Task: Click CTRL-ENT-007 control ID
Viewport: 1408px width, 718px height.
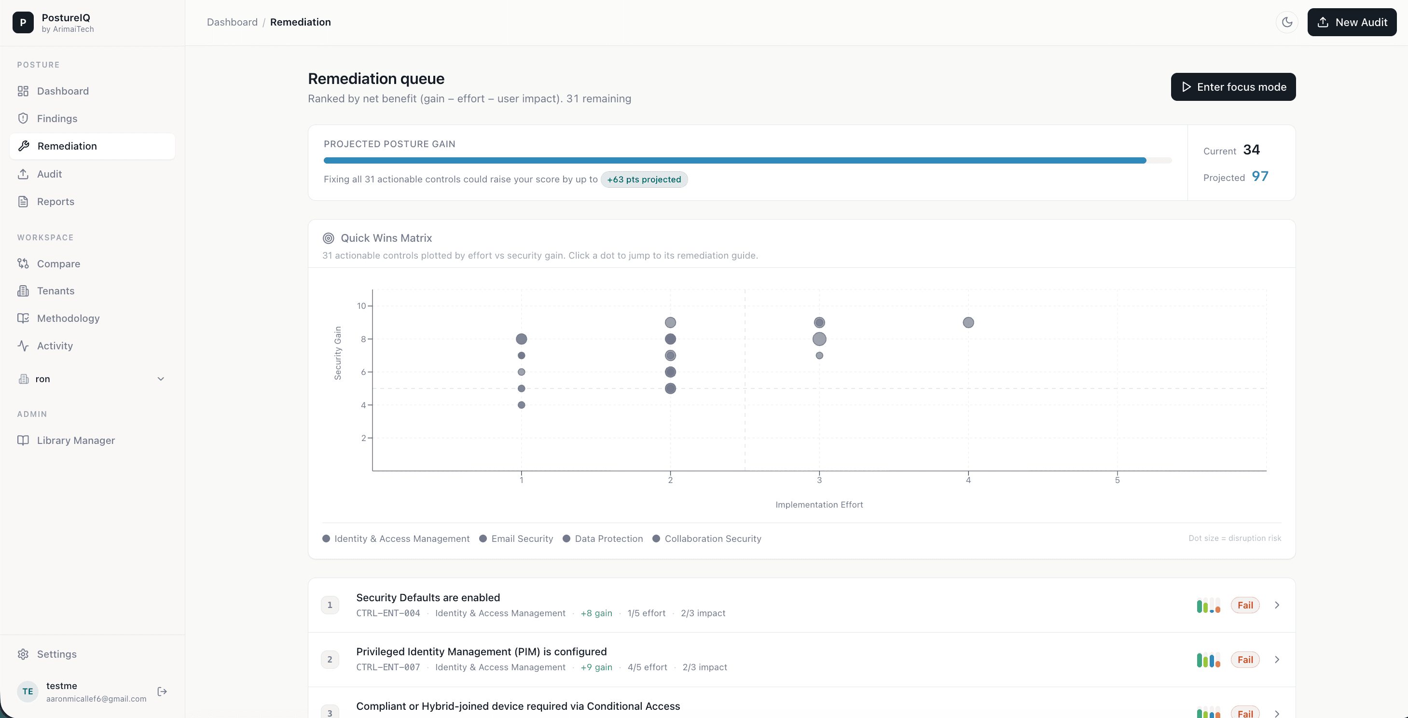Action: tap(388, 667)
